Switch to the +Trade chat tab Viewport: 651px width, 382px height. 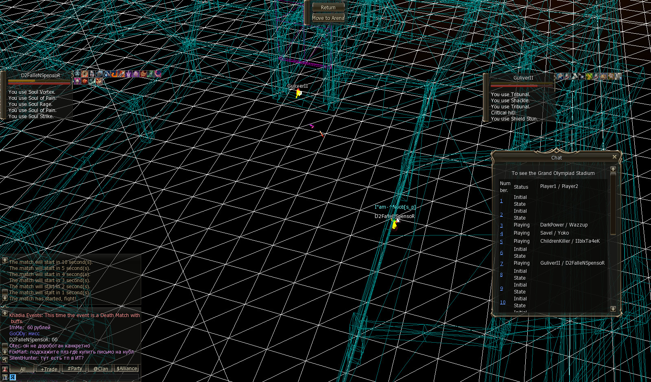[x=49, y=369]
